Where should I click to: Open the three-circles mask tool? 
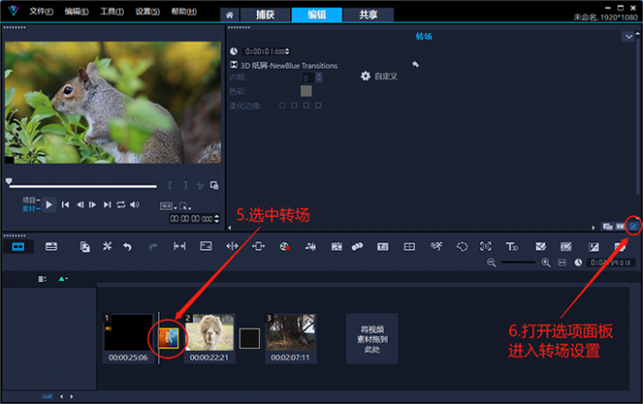tap(357, 247)
